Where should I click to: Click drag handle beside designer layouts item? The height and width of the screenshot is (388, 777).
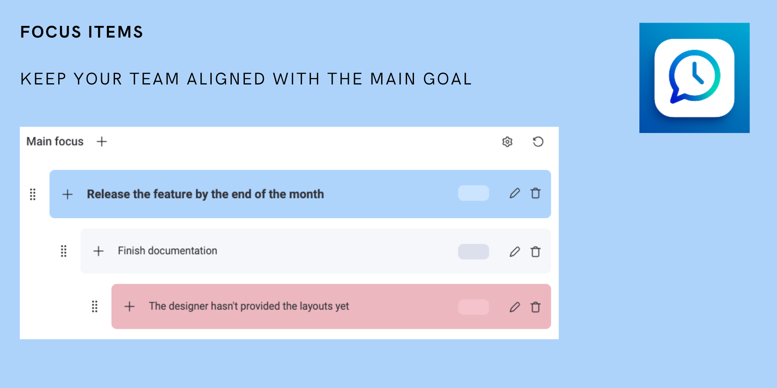(95, 306)
